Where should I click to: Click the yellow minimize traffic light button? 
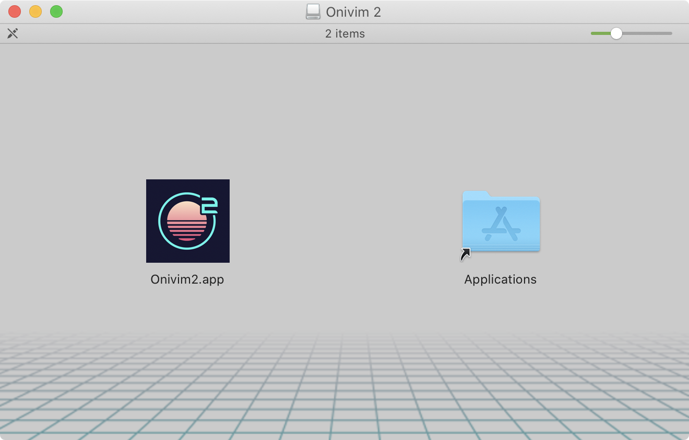click(x=35, y=11)
